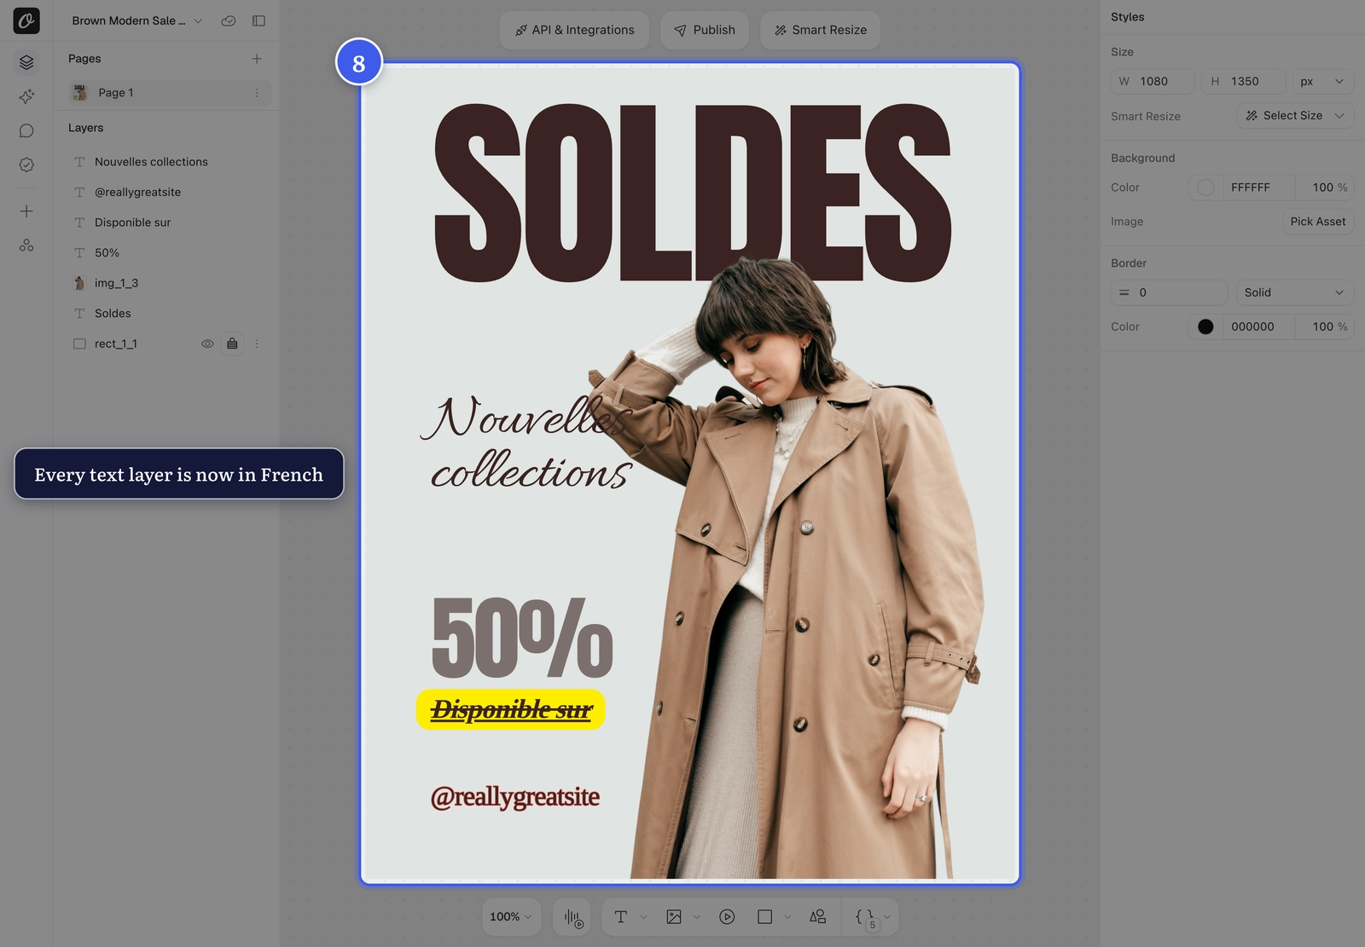Open the comments bubble icon

point(26,130)
